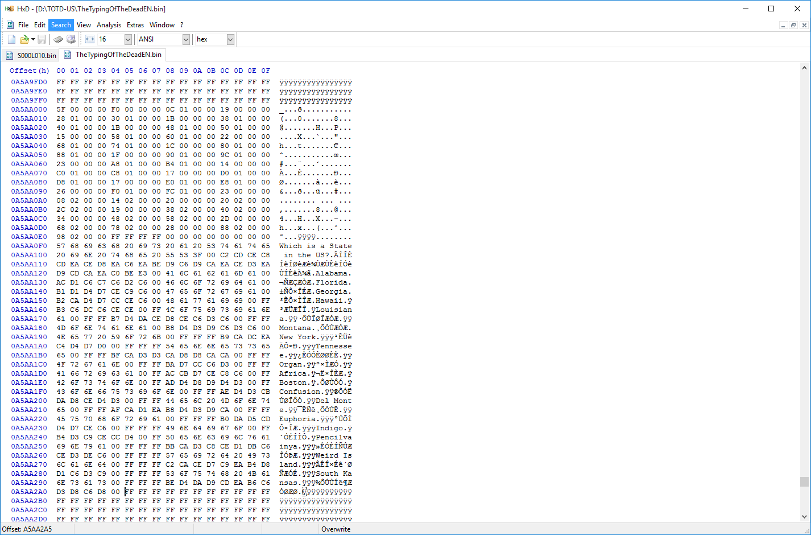Viewport: 811px width, 535px height.
Task: Click offset row 0A5A9FD0
Action: (x=29, y=82)
